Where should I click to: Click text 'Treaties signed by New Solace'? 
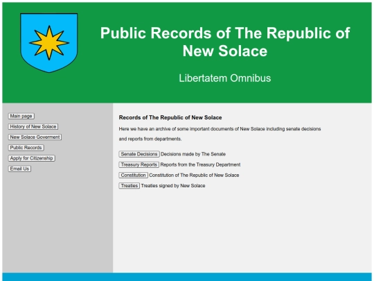[x=173, y=186]
